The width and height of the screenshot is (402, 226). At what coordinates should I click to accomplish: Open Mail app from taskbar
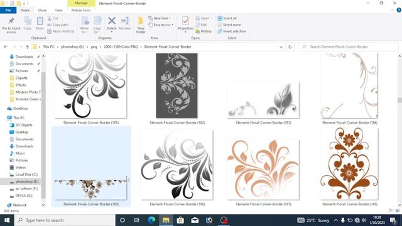[195, 220]
